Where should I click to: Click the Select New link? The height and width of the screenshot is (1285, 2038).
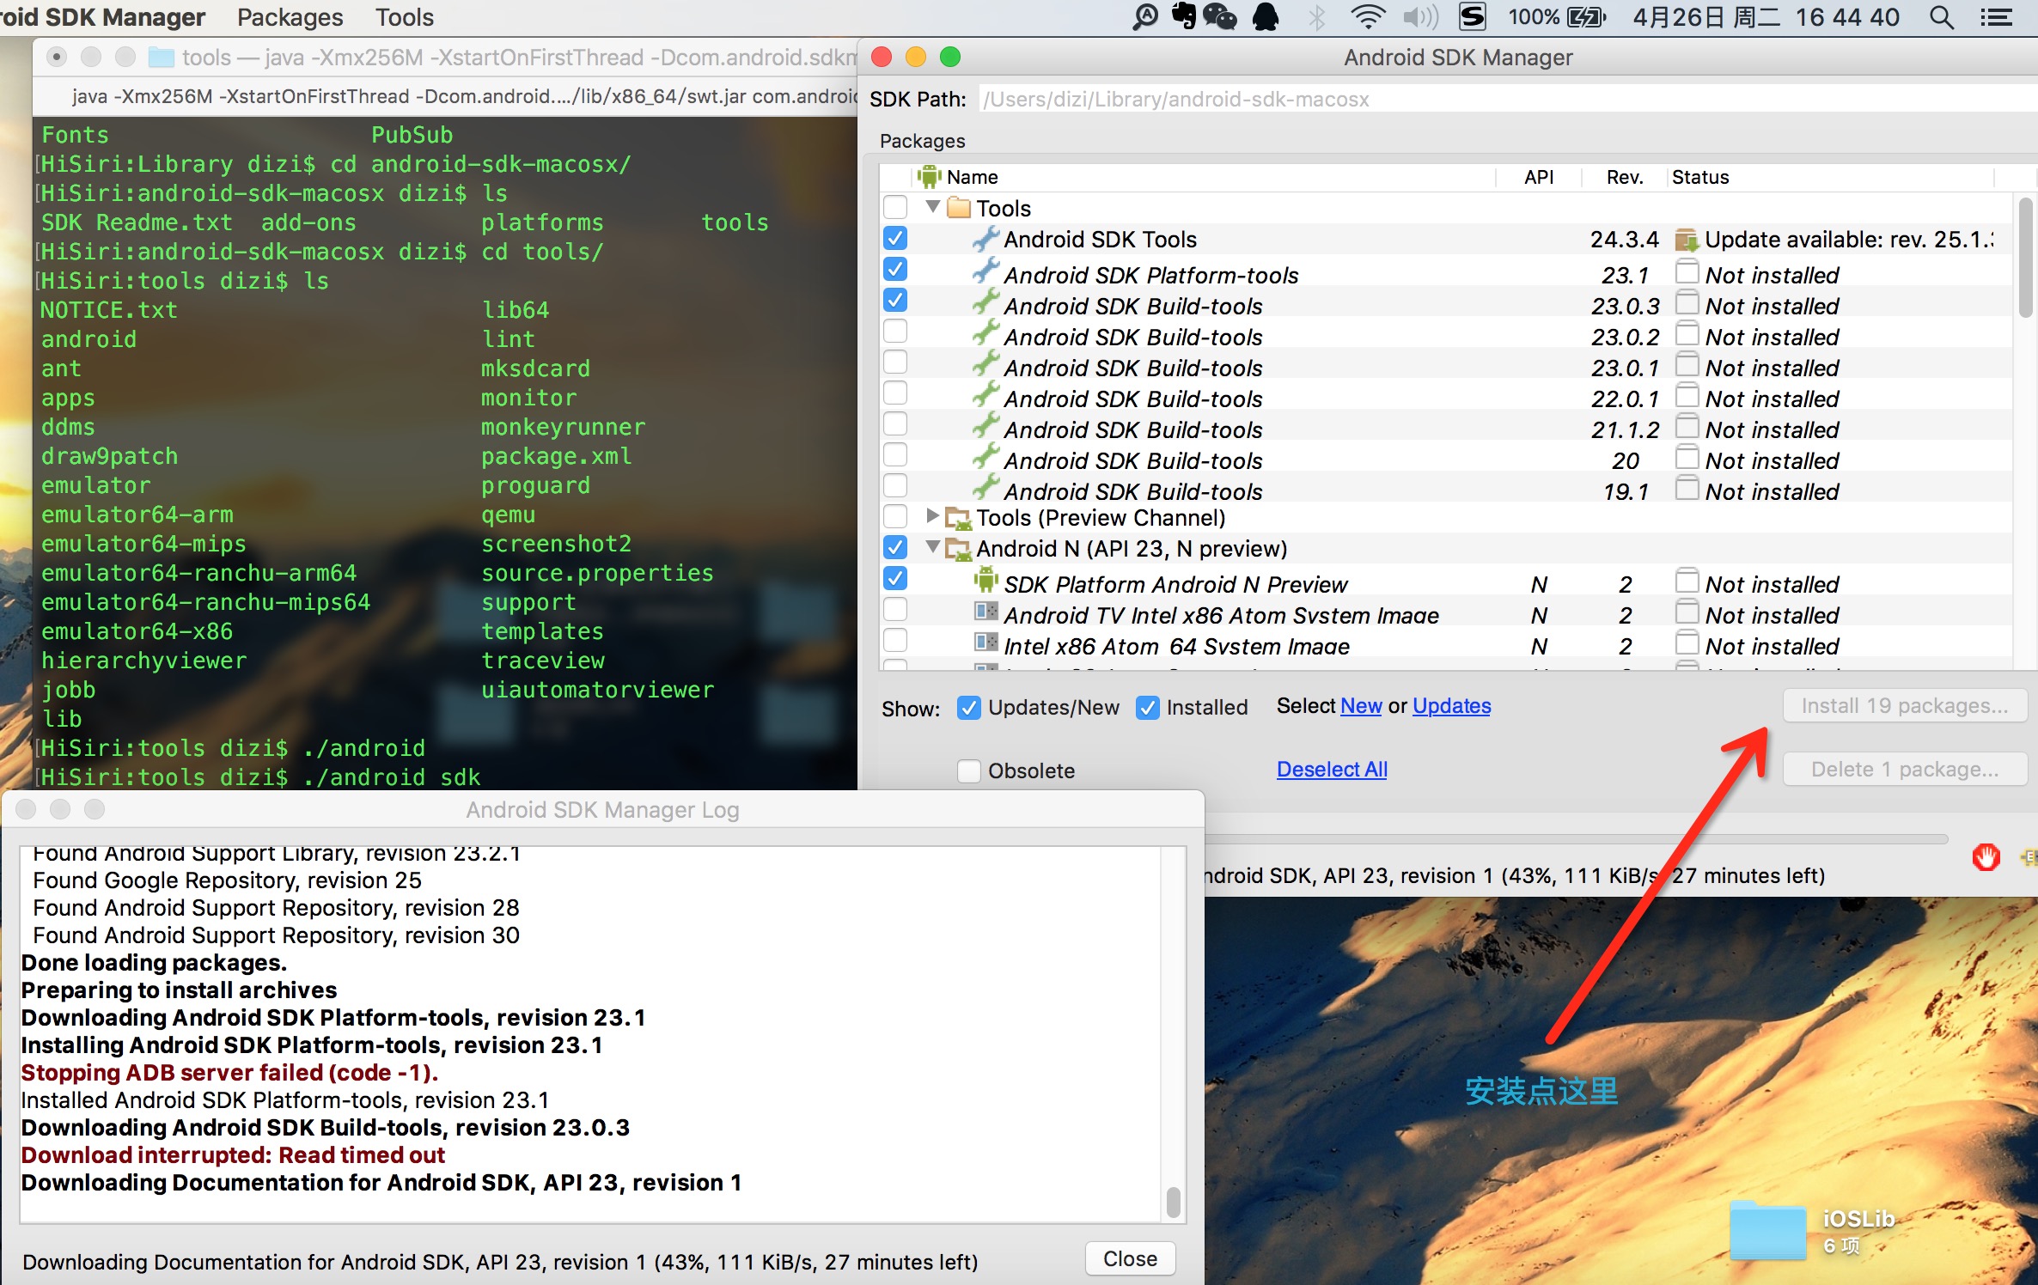[1361, 706]
